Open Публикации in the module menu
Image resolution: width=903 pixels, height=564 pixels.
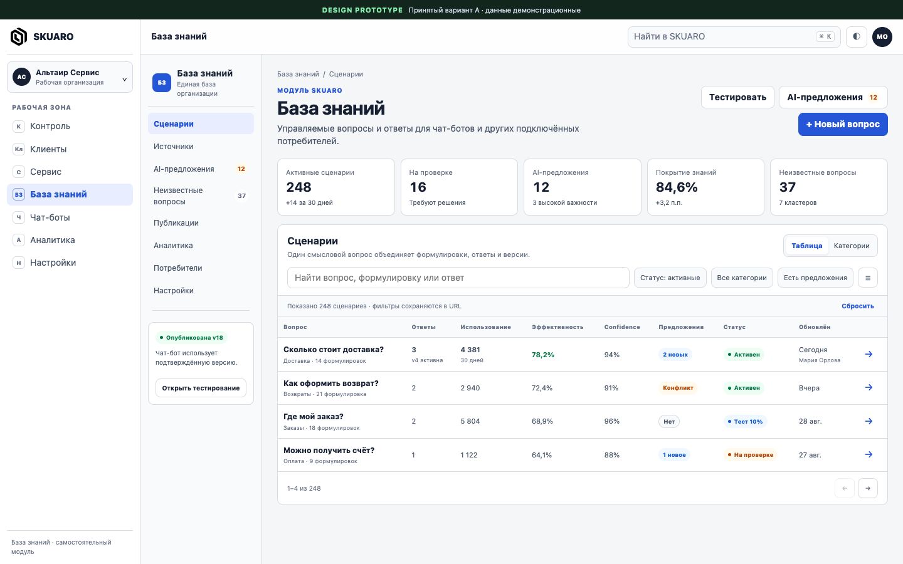tap(201, 222)
